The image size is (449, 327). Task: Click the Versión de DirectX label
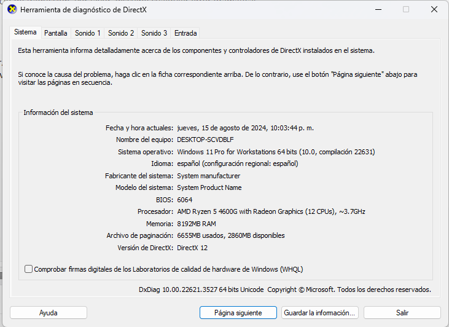pos(146,248)
